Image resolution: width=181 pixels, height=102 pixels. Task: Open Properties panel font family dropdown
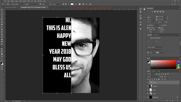point(155,47)
